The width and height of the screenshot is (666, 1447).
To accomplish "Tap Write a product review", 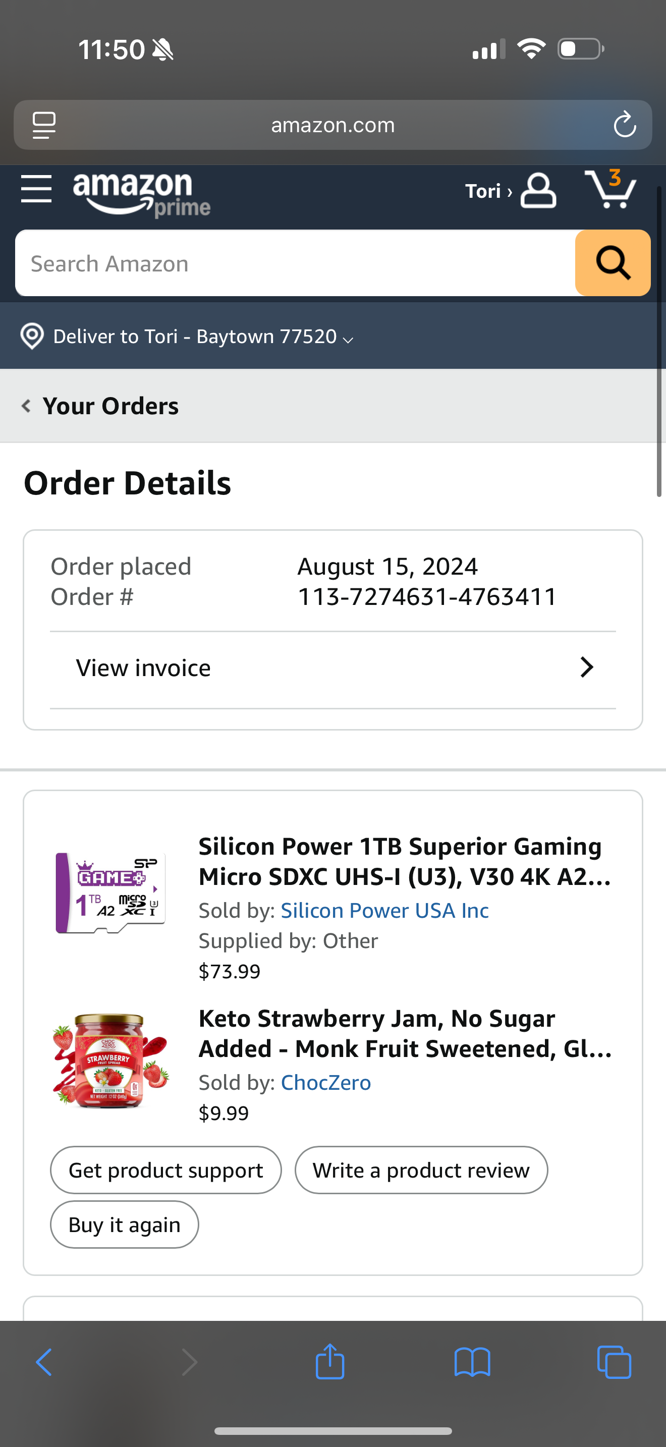I will pos(421,1170).
